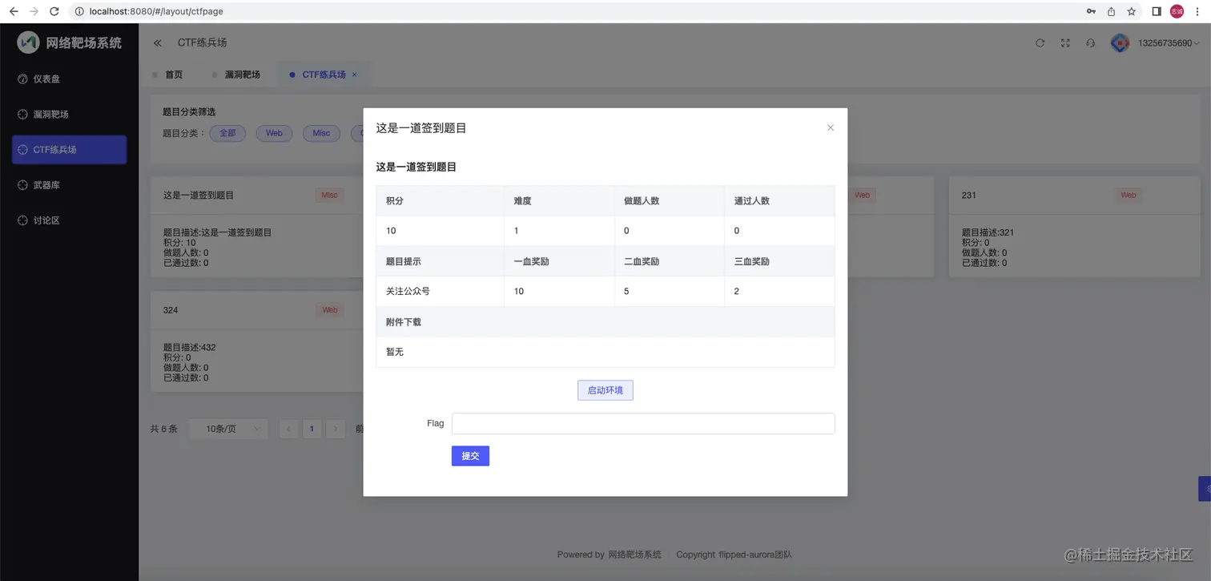Switch to the 首页 tab
Viewport: 1211px width, 581px height.
[173, 74]
